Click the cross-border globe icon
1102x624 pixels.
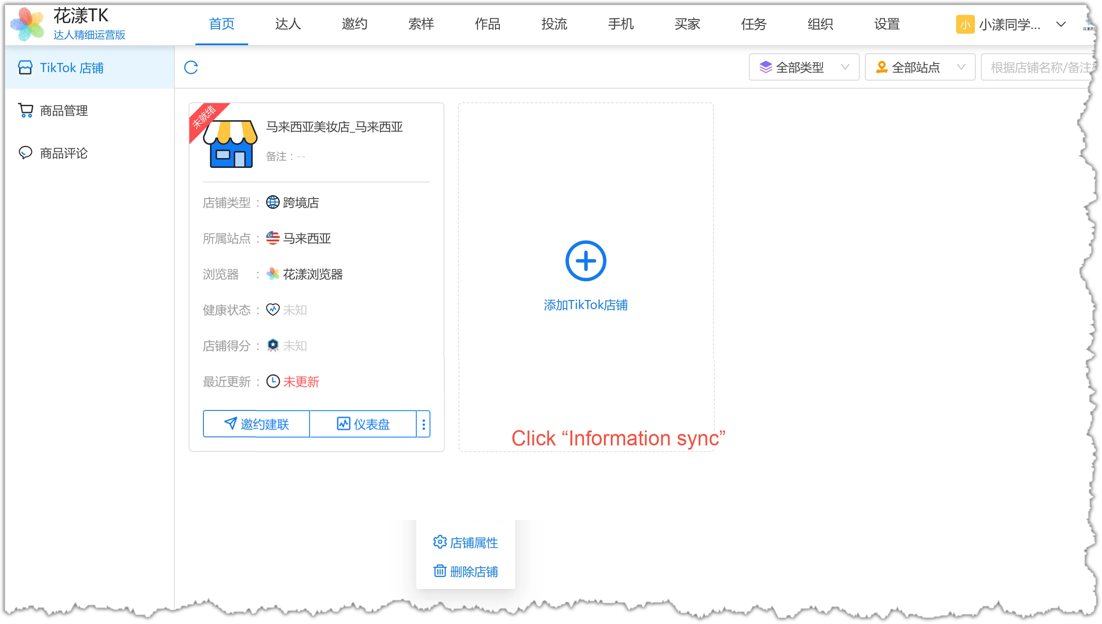(273, 202)
